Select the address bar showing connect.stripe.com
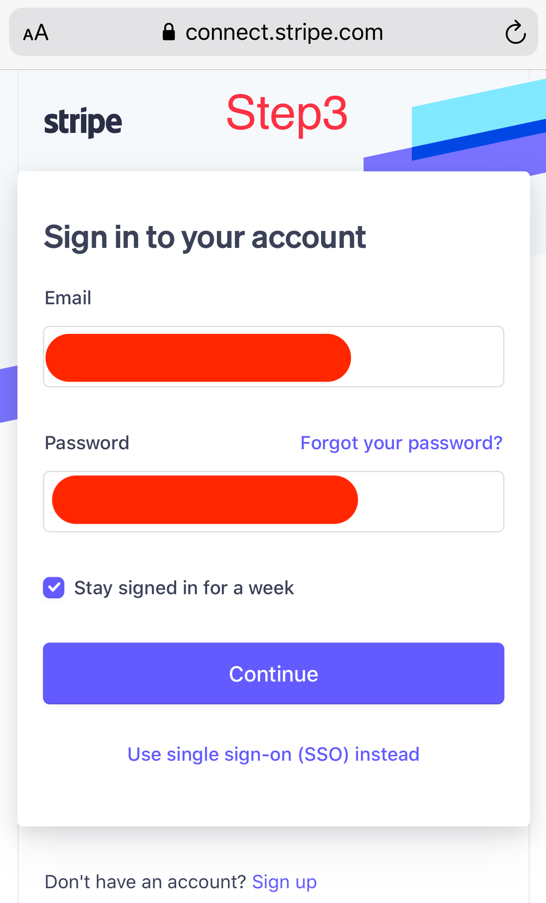The image size is (546, 903). pyautogui.click(x=284, y=32)
